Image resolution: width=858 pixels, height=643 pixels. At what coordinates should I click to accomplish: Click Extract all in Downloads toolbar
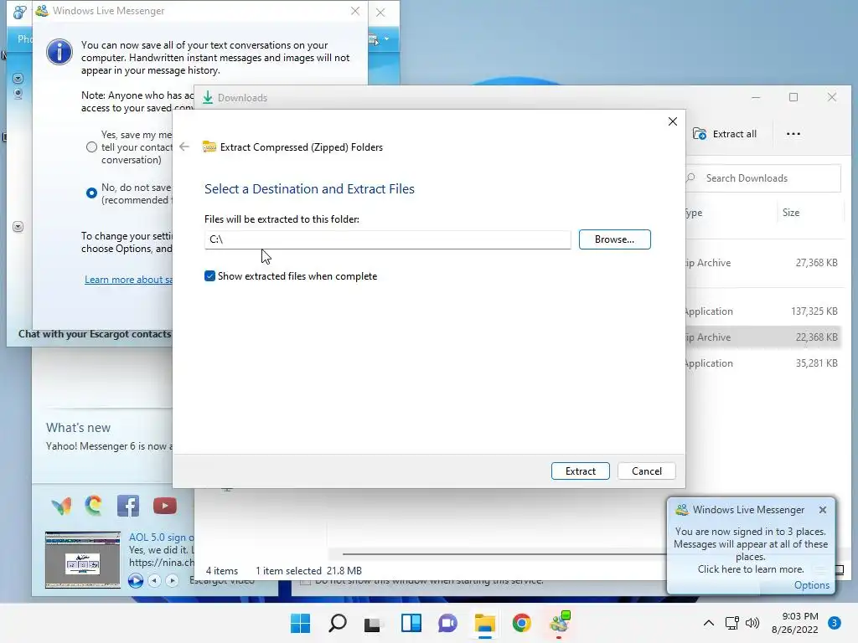725,134
